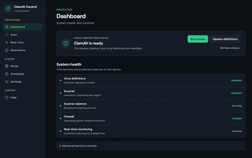Viewport: 252px width, 158px height.
Task: Click Automatic scanning for changed files text
Action: click(x=84, y=134)
